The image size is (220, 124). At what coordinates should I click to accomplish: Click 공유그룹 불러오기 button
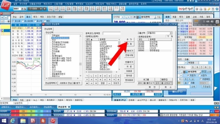pyautogui.click(x=146, y=83)
